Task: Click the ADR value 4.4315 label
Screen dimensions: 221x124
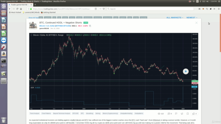Action: click(x=38, y=87)
